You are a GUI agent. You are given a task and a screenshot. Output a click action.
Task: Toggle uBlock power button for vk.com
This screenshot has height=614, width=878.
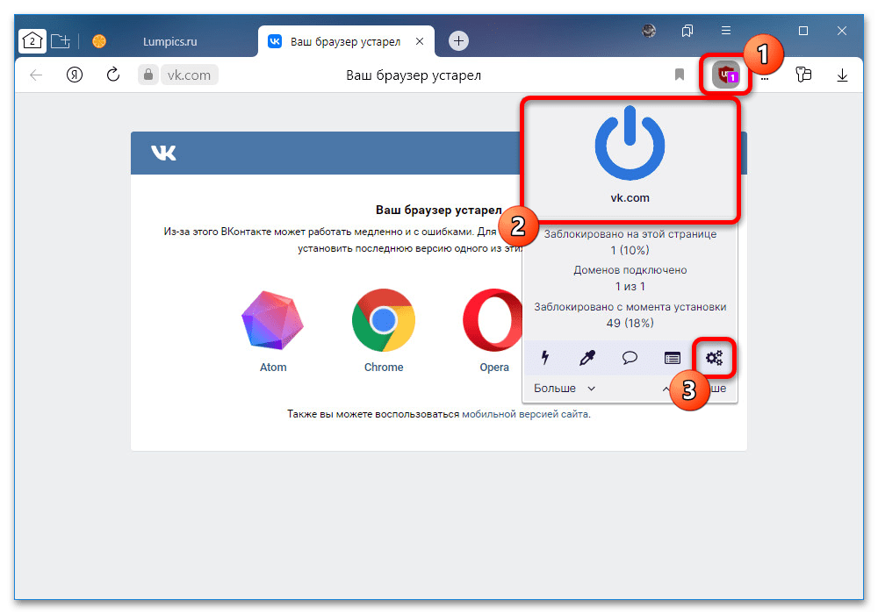point(630,144)
